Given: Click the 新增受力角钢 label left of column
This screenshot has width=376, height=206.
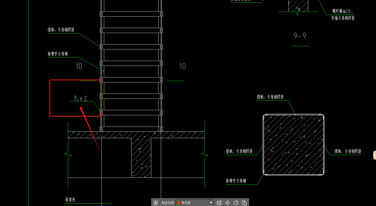Looking at the screenshot, I should [58, 54].
